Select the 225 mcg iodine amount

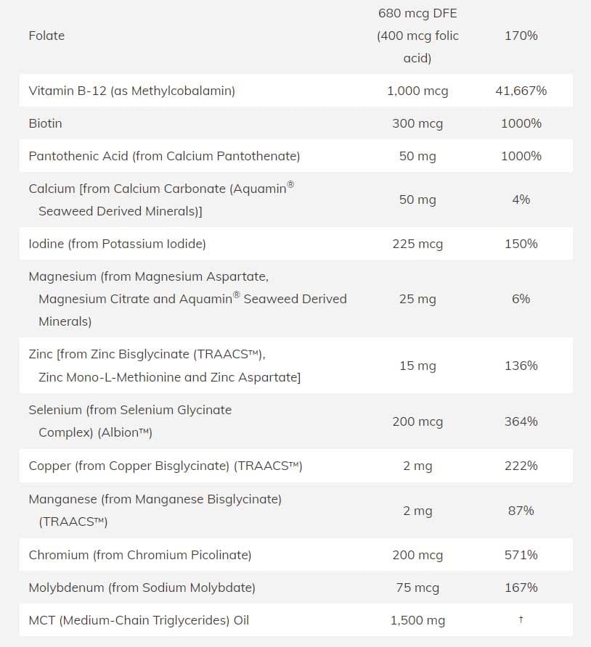(x=417, y=244)
